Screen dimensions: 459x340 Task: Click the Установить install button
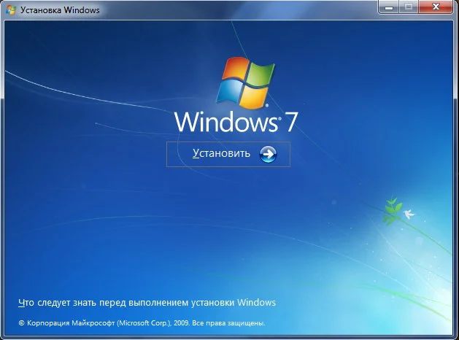pyautogui.click(x=228, y=154)
